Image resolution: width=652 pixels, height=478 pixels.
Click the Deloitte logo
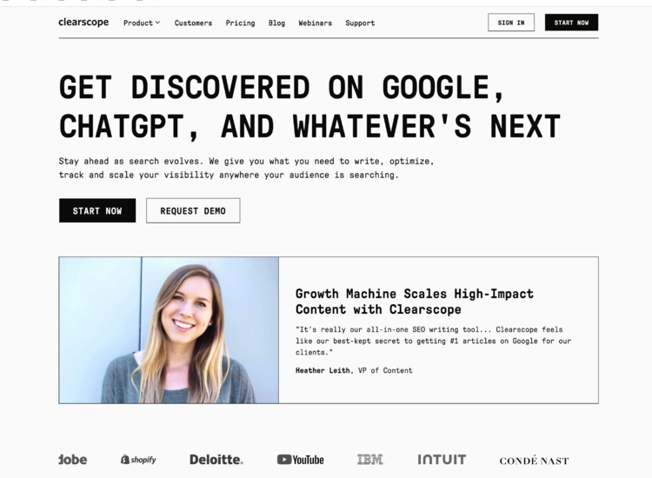point(216,459)
